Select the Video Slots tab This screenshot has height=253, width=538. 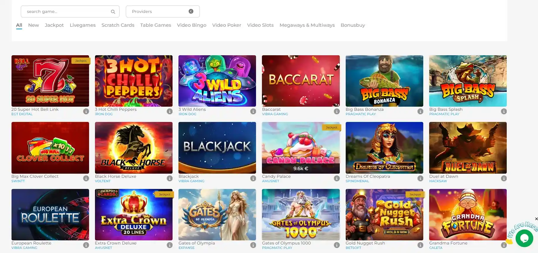[260, 25]
